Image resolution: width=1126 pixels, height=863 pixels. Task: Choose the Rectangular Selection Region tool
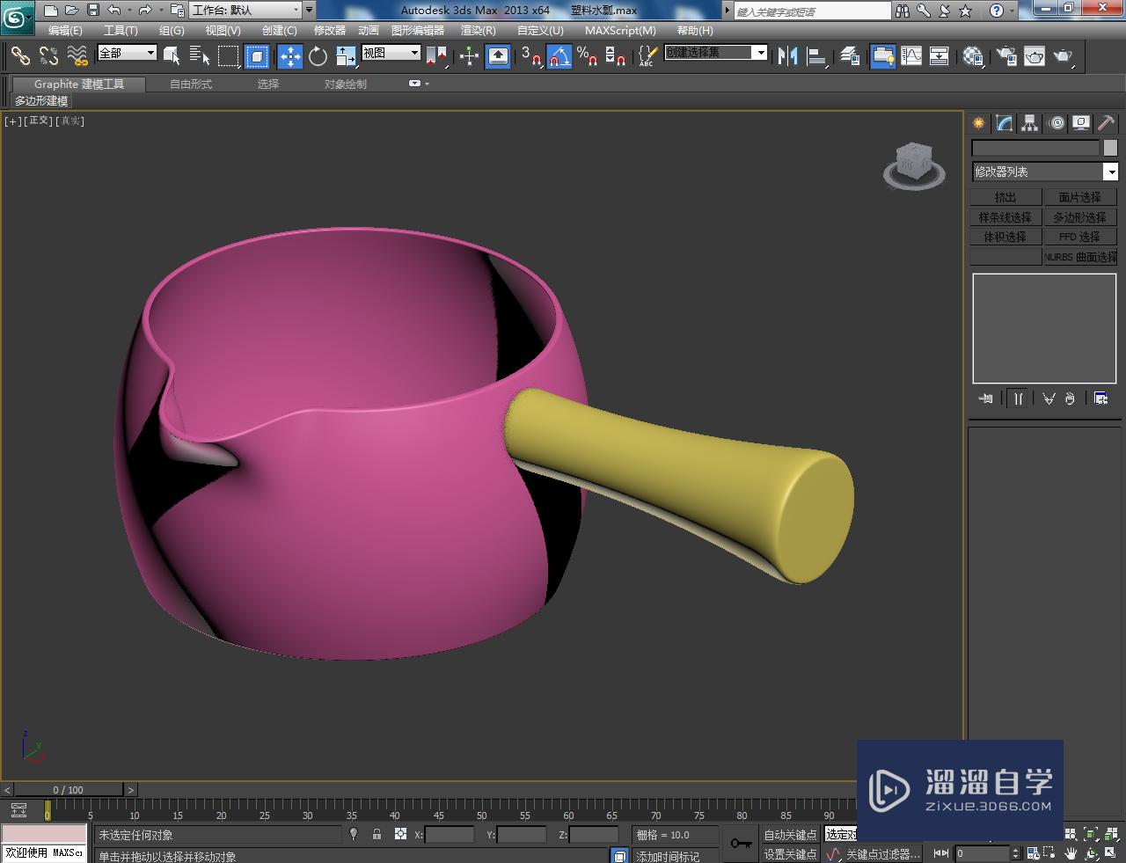pos(229,56)
